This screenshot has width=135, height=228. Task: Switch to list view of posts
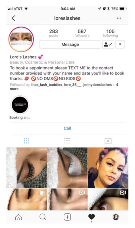click(67, 141)
